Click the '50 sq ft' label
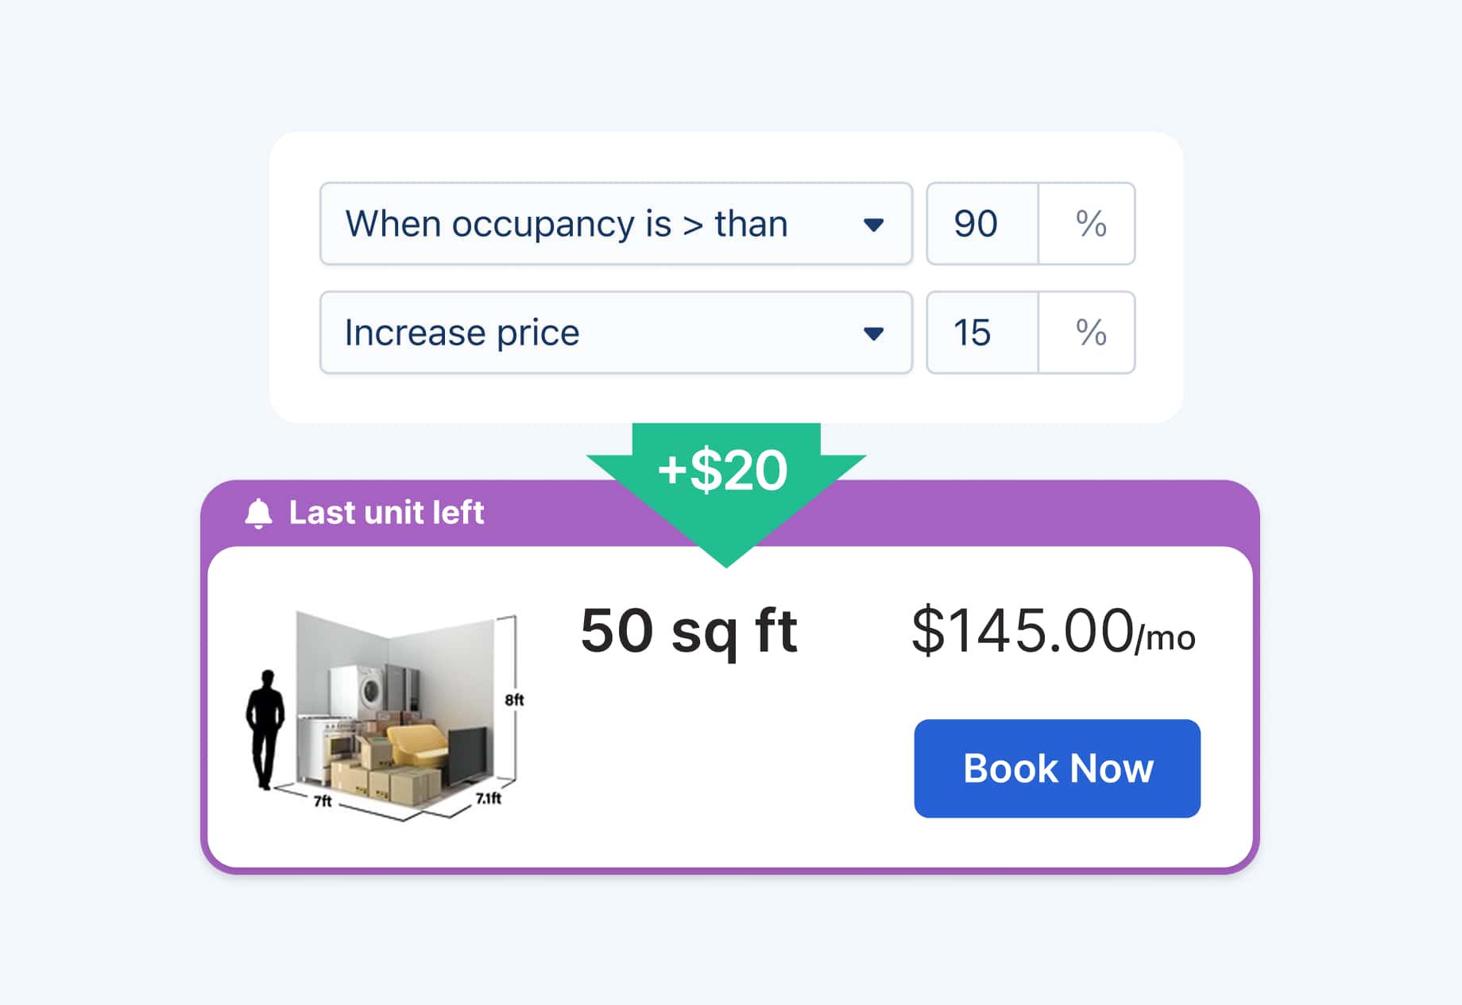1462x1005 pixels. [688, 630]
